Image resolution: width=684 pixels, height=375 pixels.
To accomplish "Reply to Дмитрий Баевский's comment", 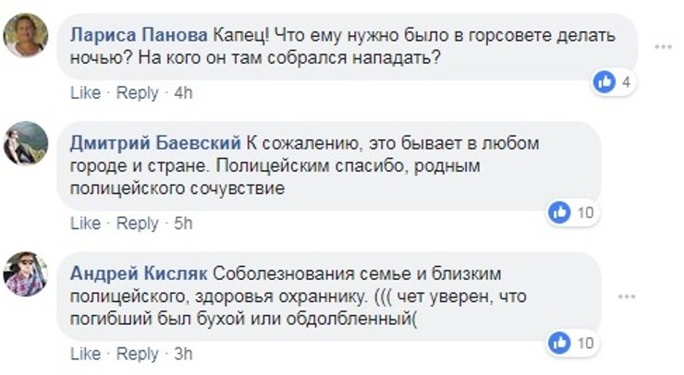I will [138, 224].
